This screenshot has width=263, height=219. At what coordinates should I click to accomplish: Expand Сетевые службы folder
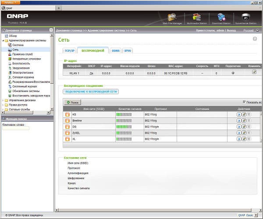[3, 109]
